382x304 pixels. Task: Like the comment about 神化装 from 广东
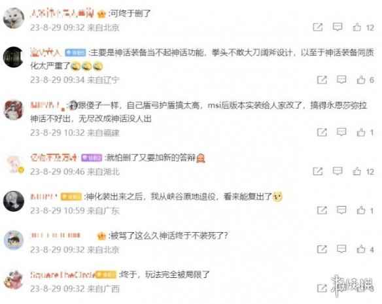point(361,210)
